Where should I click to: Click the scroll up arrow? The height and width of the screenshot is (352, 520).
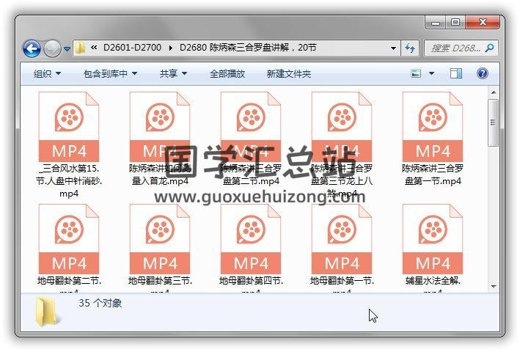(493, 92)
